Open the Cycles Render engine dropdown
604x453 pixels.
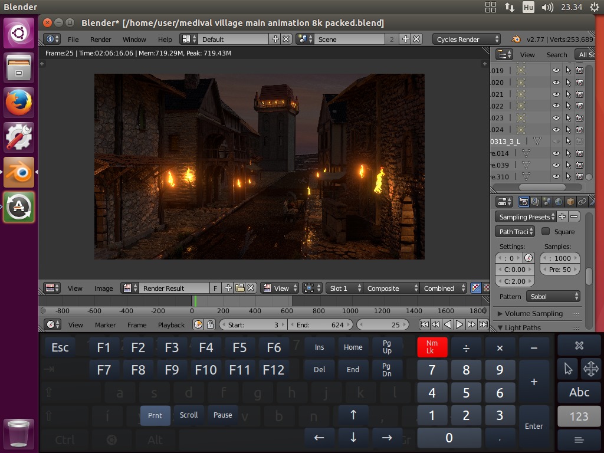(467, 40)
